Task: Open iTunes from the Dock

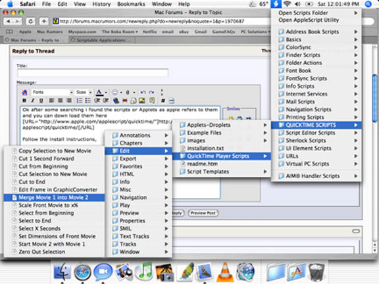Action: (143, 272)
